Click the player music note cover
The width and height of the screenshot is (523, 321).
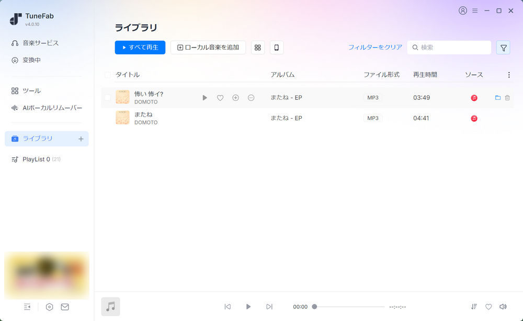tap(110, 307)
